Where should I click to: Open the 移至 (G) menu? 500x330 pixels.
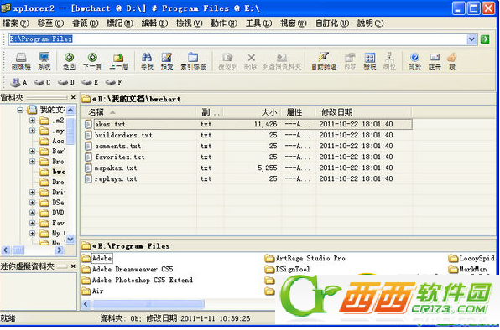click(x=50, y=23)
